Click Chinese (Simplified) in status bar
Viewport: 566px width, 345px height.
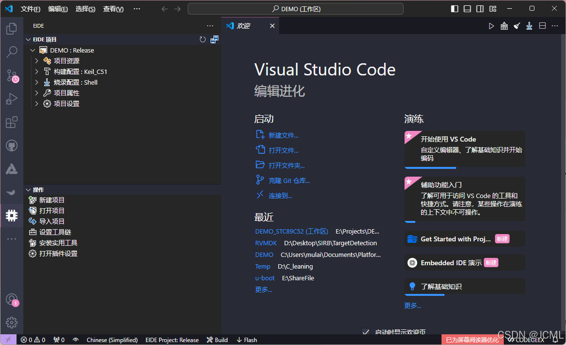pyautogui.click(x=112, y=340)
